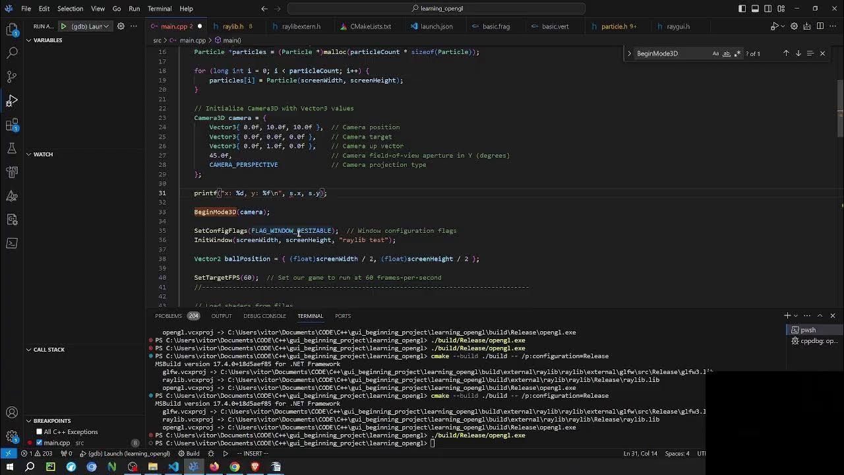Open Customize Layout icon
Image resolution: width=844 pixels, height=475 pixels.
tap(781, 9)
